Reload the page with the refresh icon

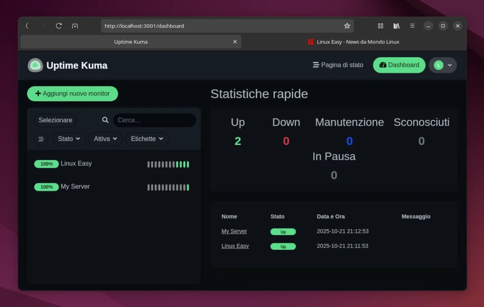[x=58, y=26]
